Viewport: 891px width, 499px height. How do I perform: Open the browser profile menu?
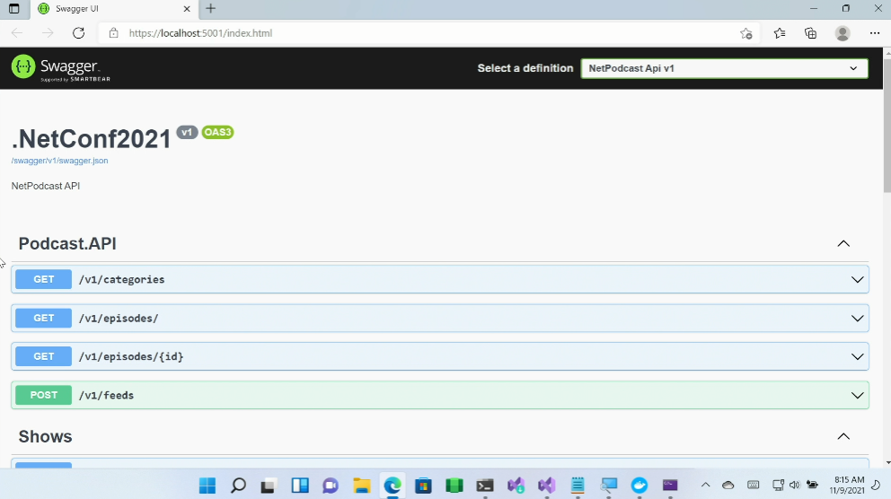(x=842, y=33)
